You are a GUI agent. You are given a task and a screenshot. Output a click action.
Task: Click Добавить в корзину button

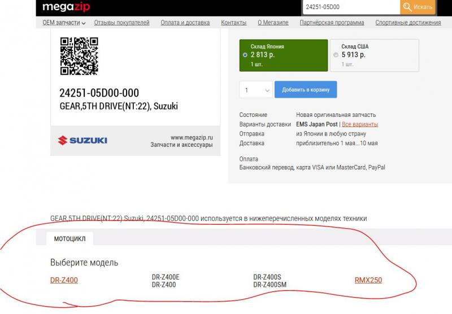click(306, 90)
